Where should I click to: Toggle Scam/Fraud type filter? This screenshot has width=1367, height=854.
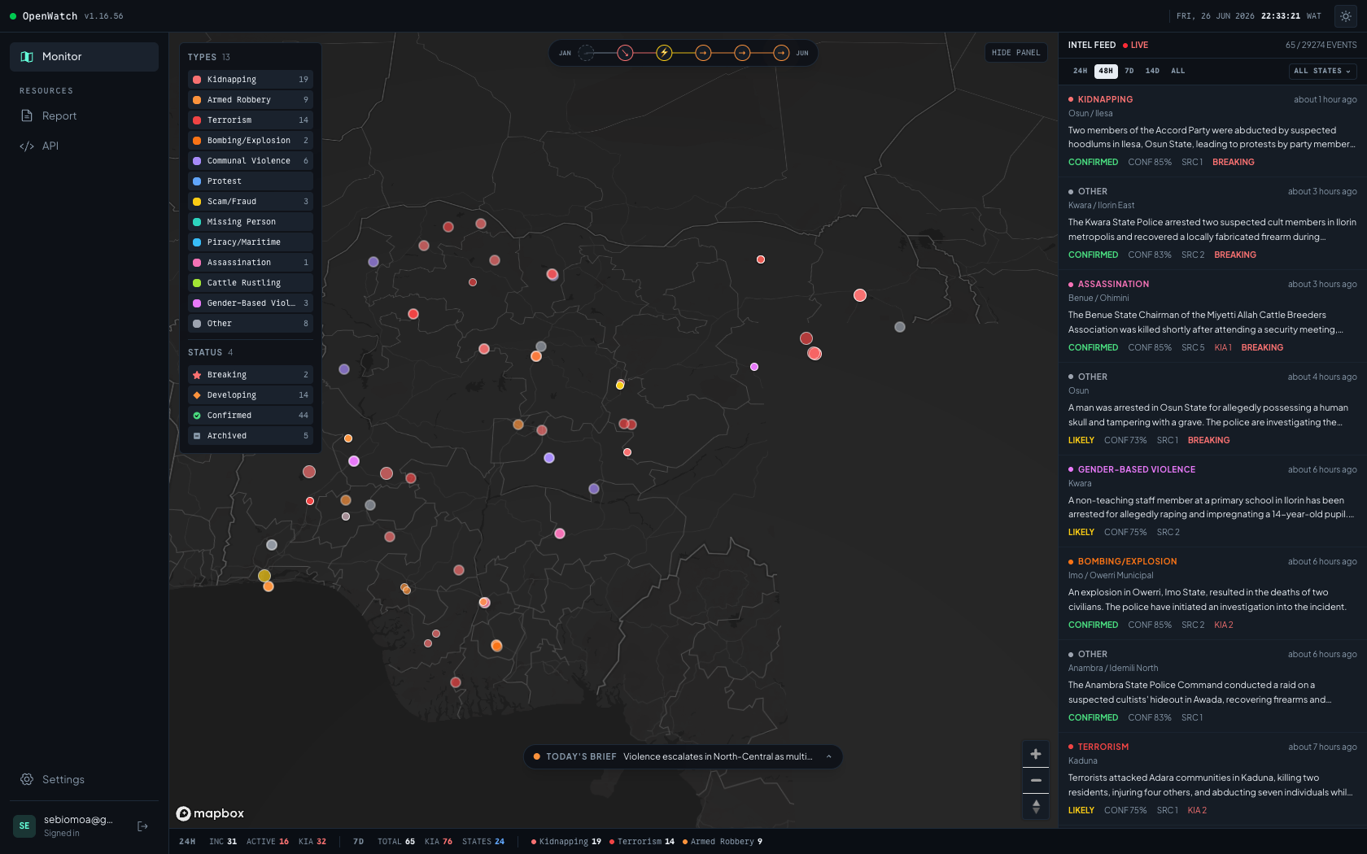coord(251,202)
